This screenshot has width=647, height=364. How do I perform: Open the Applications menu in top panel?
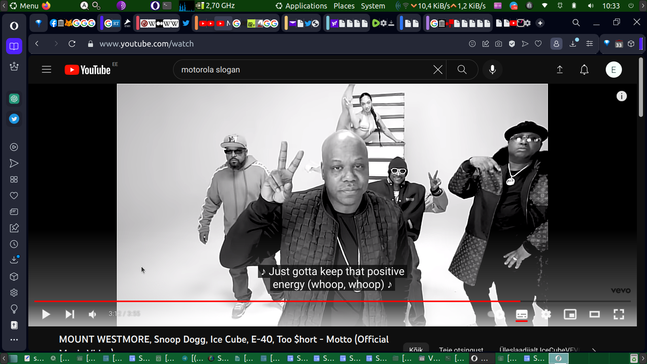pyautogui.click(x=306, y=6)
